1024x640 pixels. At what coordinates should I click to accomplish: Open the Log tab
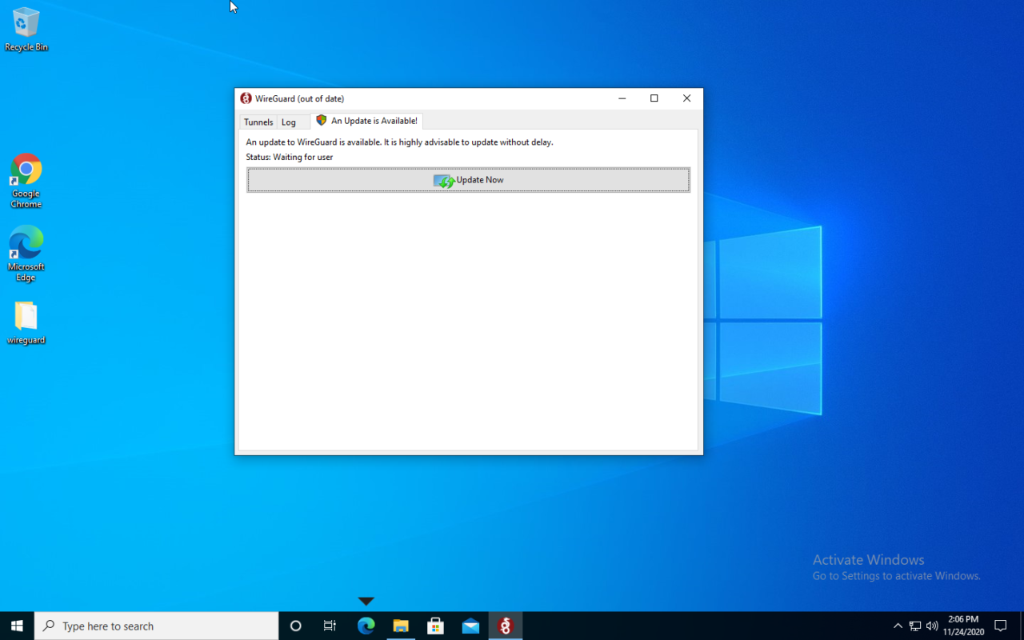tap(289, 122)
